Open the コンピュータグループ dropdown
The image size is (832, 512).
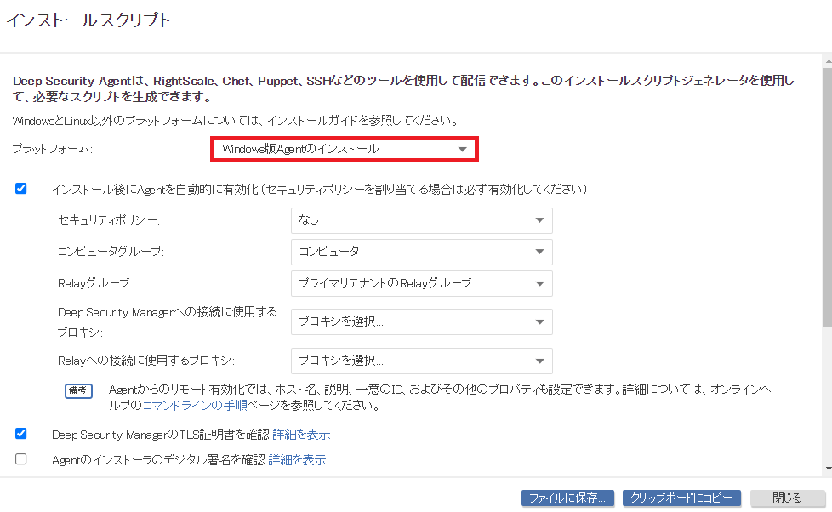tap(422, 252)
